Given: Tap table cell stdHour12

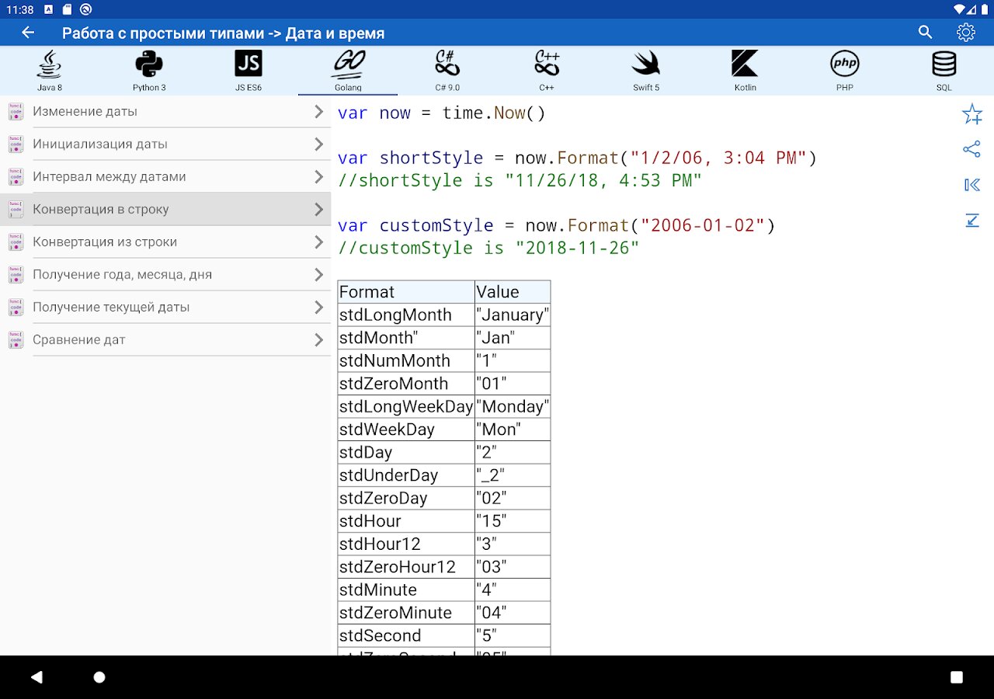Looking at the screenshot, I should [x=406, y=544].
